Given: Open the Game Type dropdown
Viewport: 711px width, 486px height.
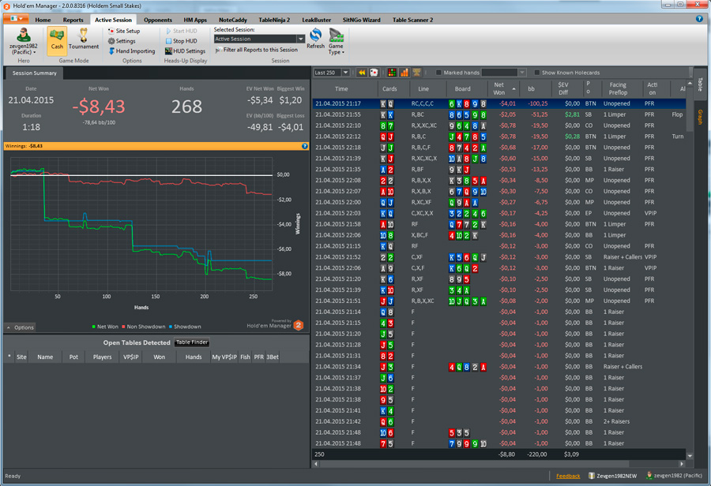Looking at the screenshot, I should [x=336, y=41].
